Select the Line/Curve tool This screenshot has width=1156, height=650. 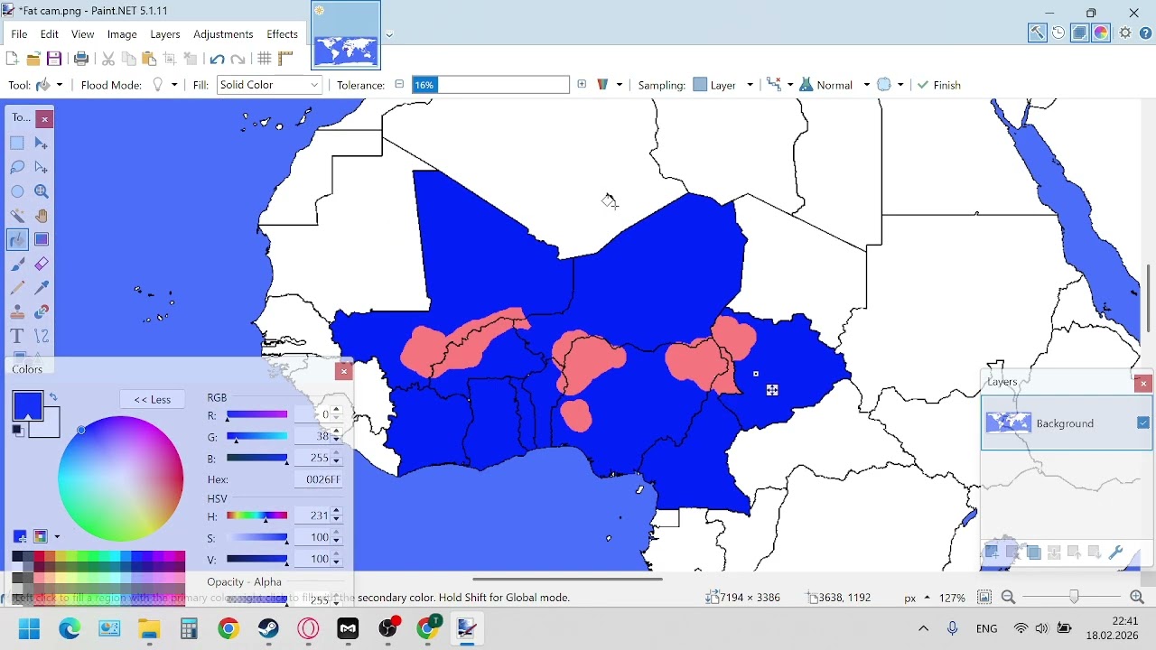(x=41, y=336)
